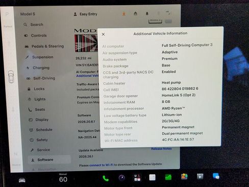Open the white notes app in dock
The height and width of the screenshot is (187, 249).
tap(152, 177)
